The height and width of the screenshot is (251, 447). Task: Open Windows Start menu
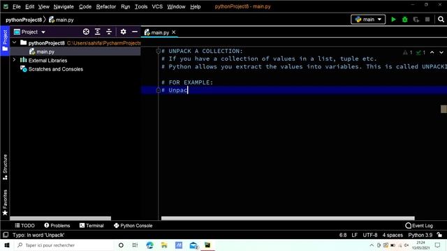pyautogui.click(x=7, y=245)
